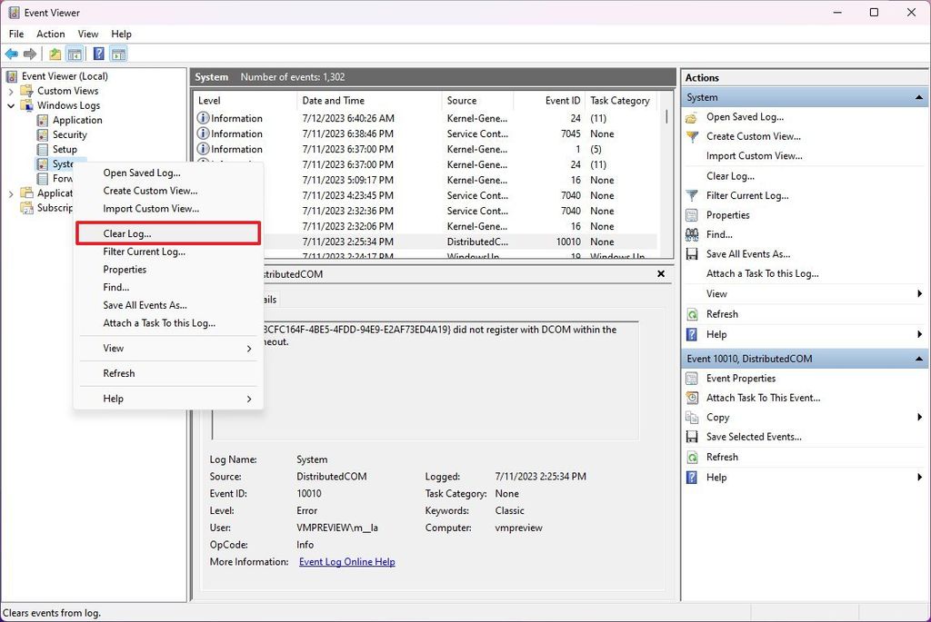
Task: Click the Help icon in the toolbar
Action: [x=98, y=53]
